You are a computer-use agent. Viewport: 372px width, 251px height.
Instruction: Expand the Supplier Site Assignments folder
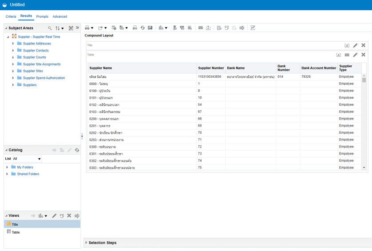tap(13, 64)
